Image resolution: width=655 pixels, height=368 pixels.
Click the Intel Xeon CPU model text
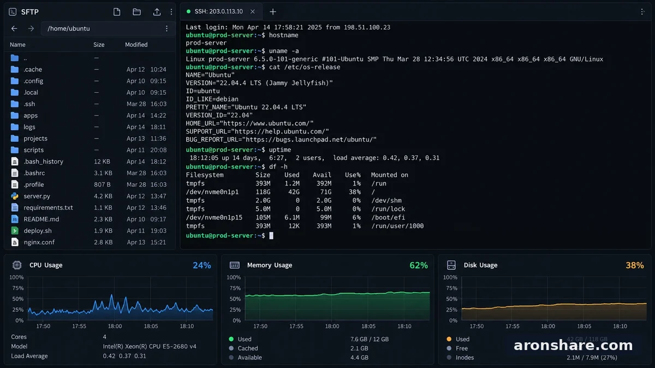click(x=150, y=347)
